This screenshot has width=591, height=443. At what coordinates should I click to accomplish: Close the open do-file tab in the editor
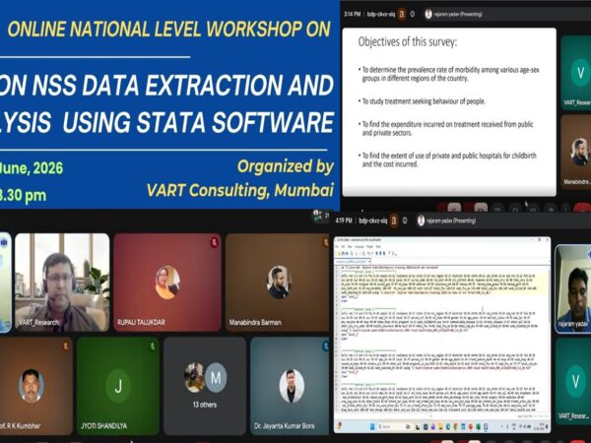pos(369,261)
